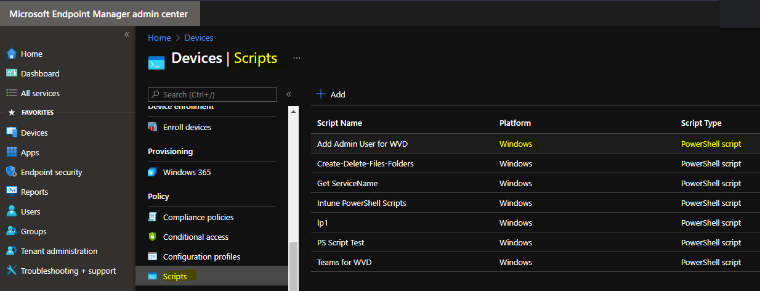Click the Conditional access lock icon

pyautogui.click(x=153, y=237)
